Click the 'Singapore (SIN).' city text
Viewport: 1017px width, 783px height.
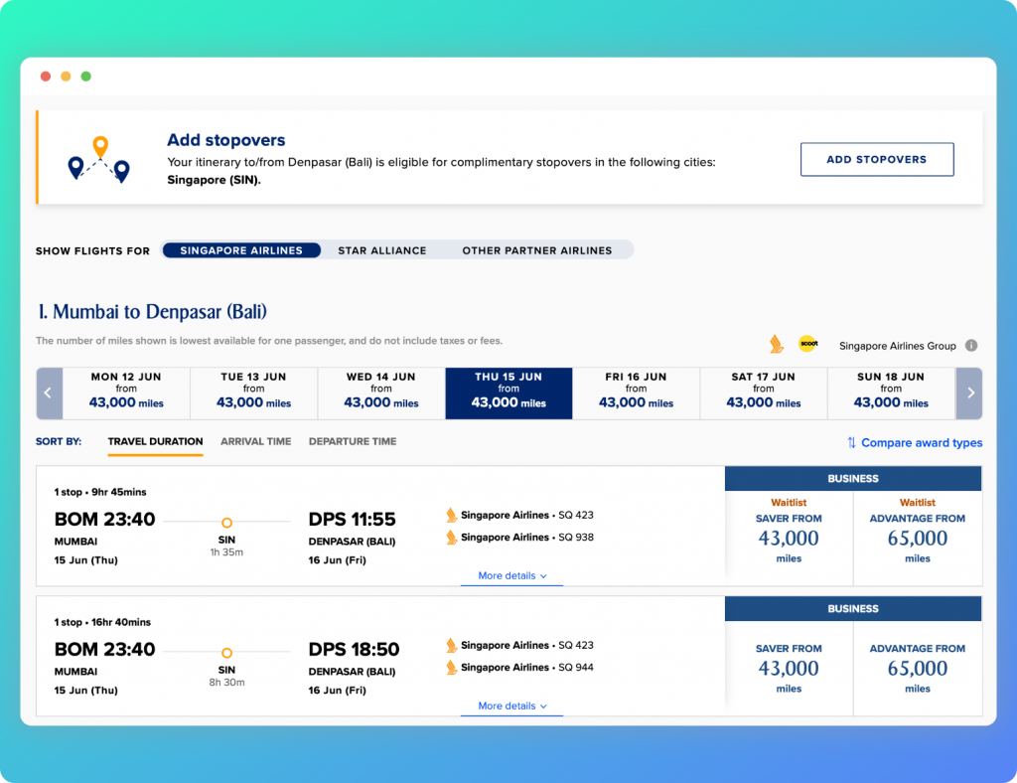pos(215,180)
